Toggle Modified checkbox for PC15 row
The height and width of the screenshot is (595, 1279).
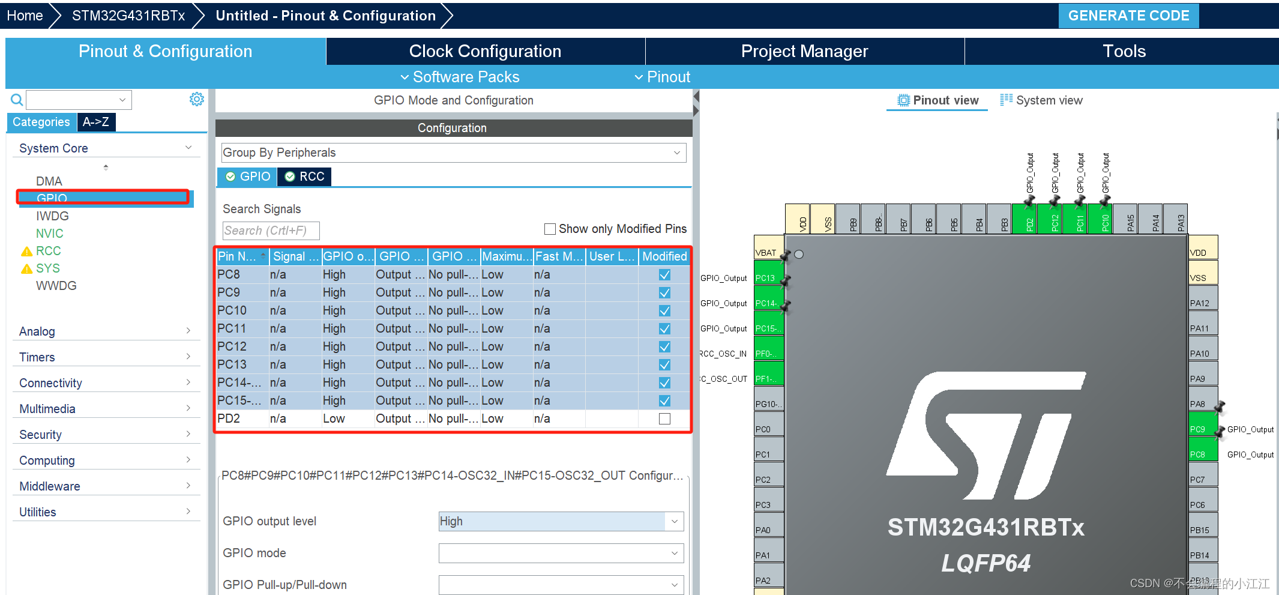point(664,401)
